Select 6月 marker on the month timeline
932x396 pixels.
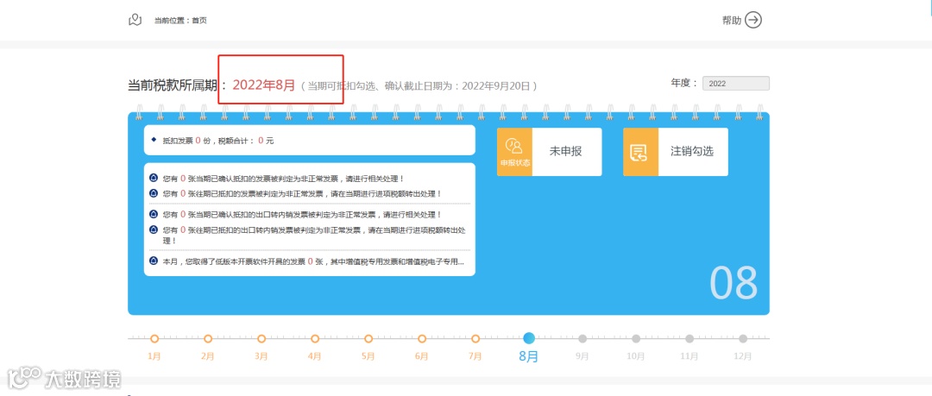[x=421, y=339]
